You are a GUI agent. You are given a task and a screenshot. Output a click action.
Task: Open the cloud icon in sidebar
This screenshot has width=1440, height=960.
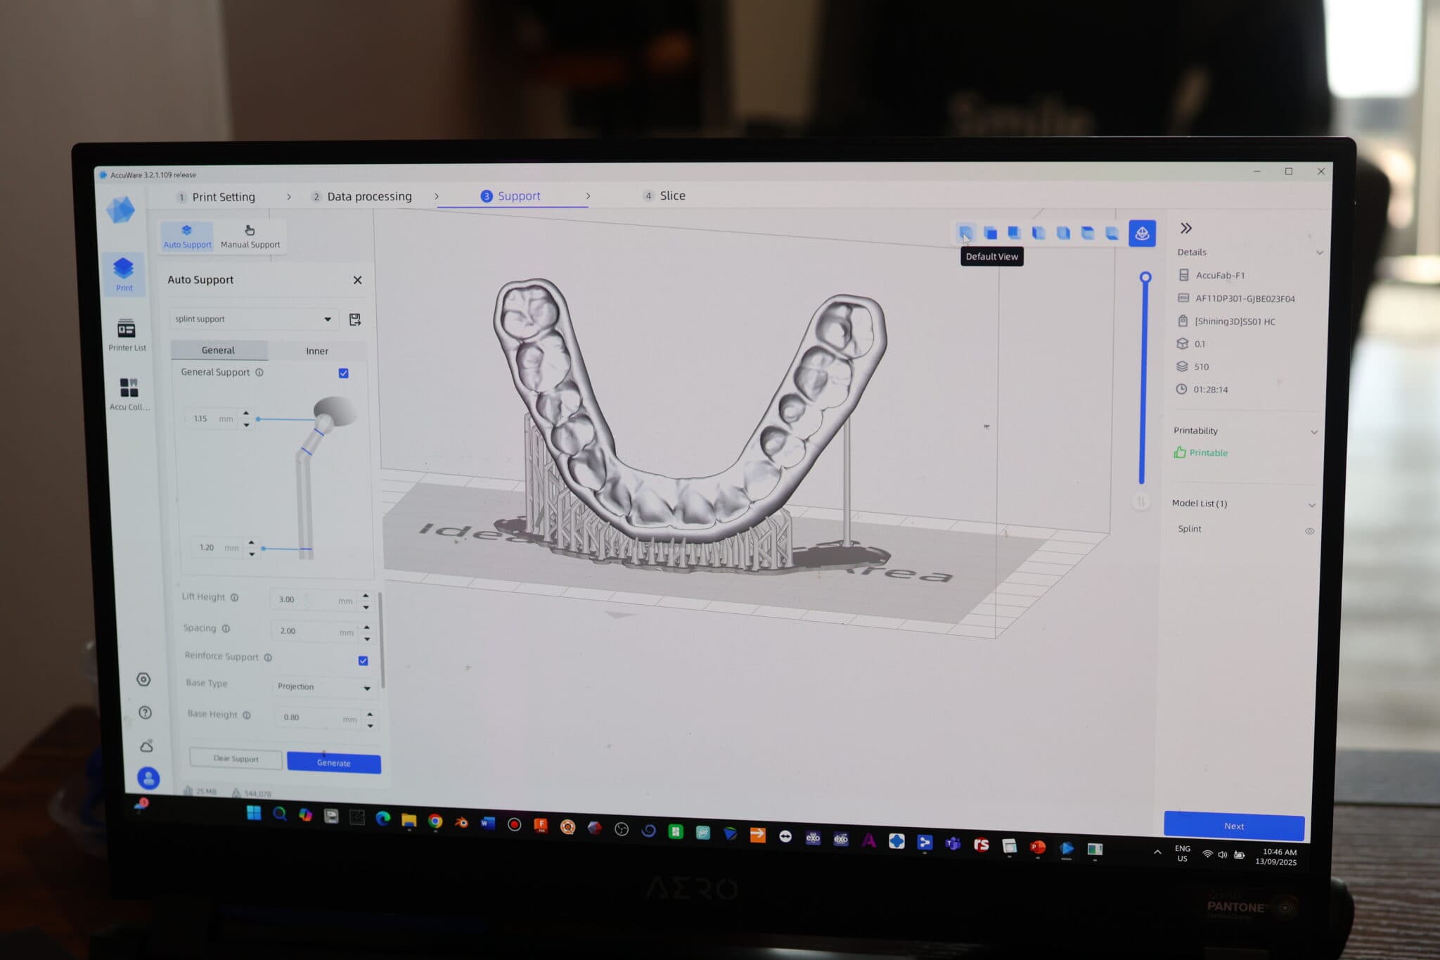(147, 746)
